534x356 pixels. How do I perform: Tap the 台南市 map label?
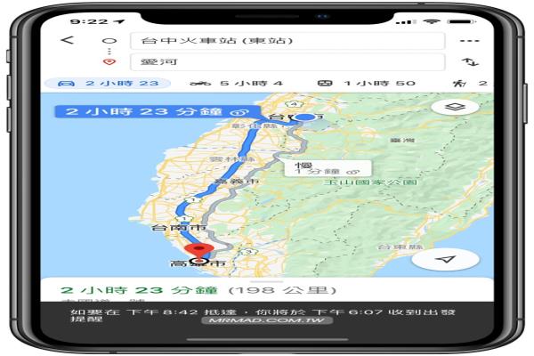179,227
